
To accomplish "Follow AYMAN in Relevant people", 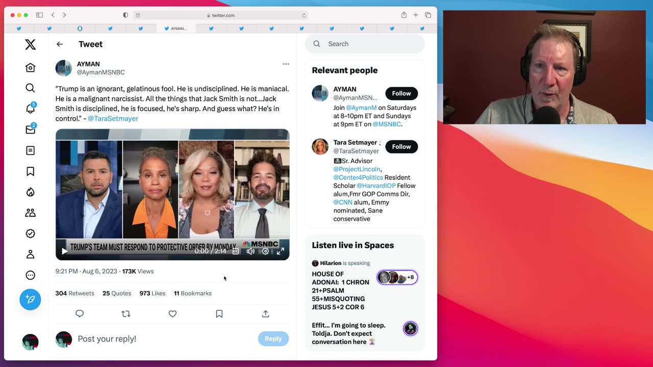I will [x=401, y=93].
